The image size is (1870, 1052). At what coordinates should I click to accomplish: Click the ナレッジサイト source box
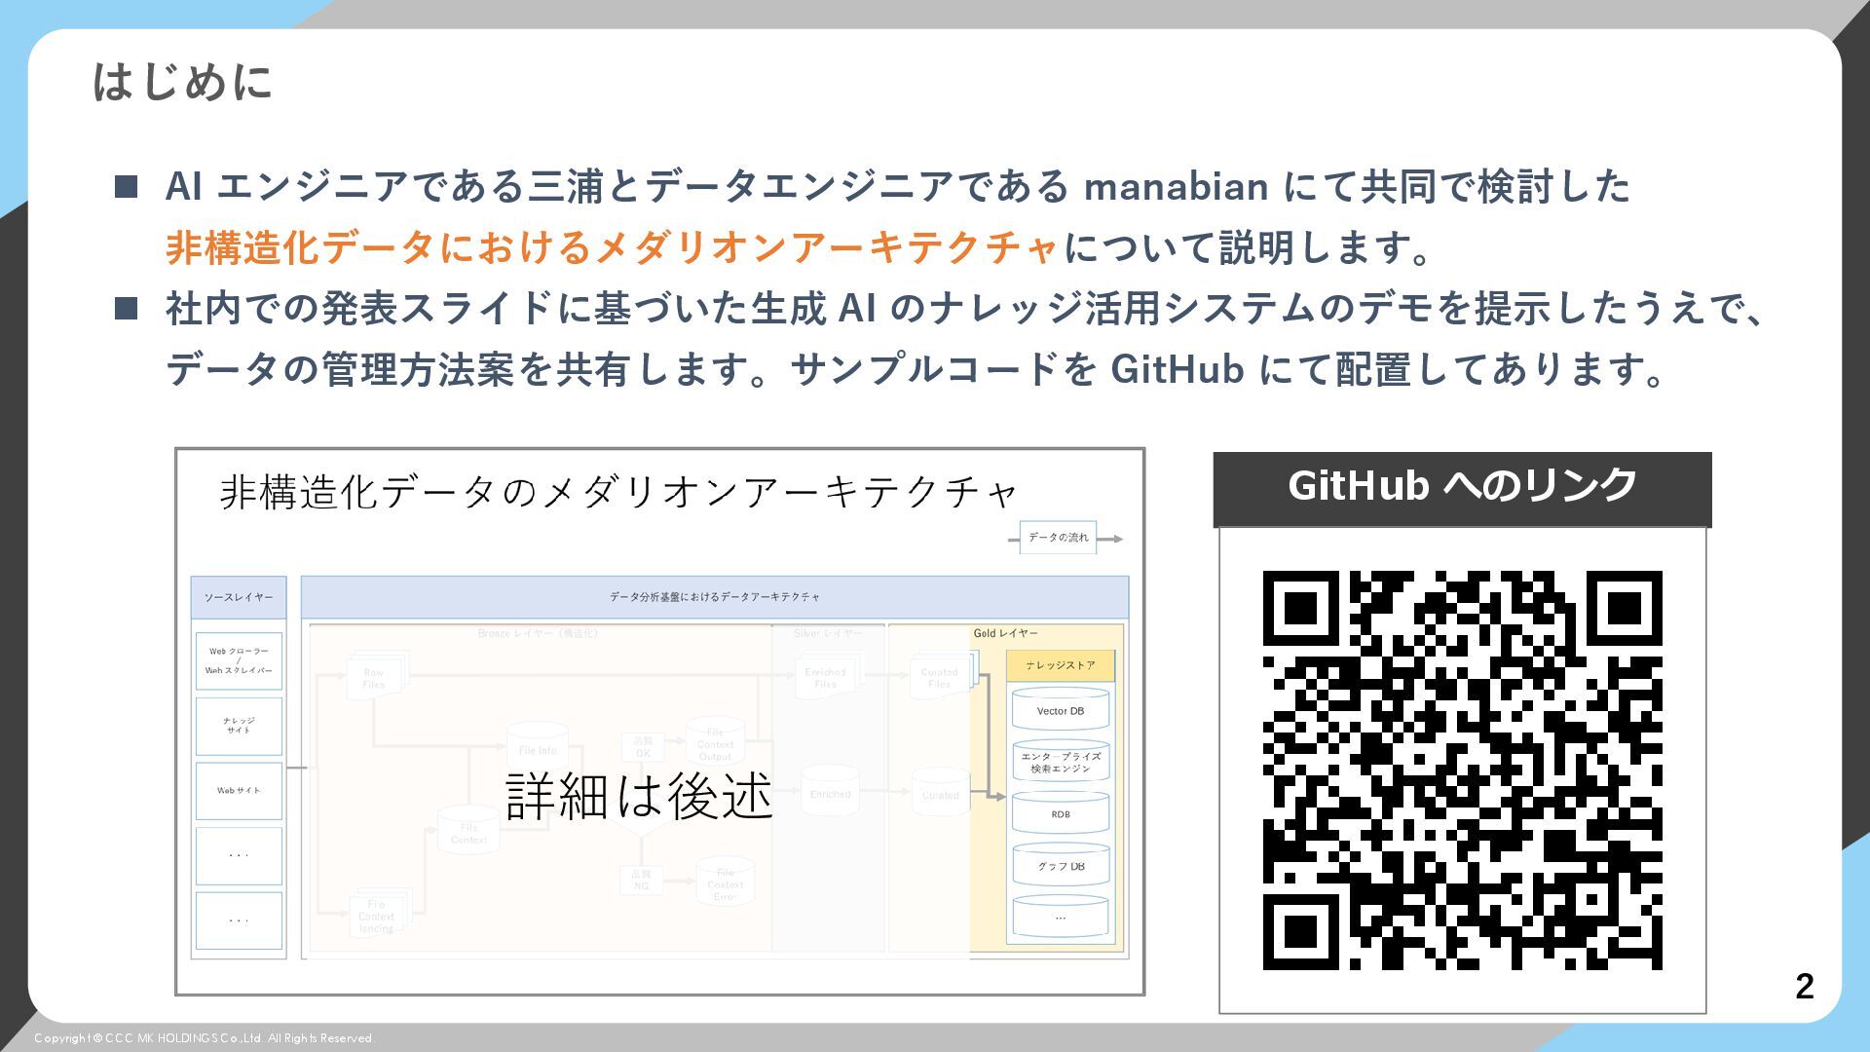click(239, 726)
